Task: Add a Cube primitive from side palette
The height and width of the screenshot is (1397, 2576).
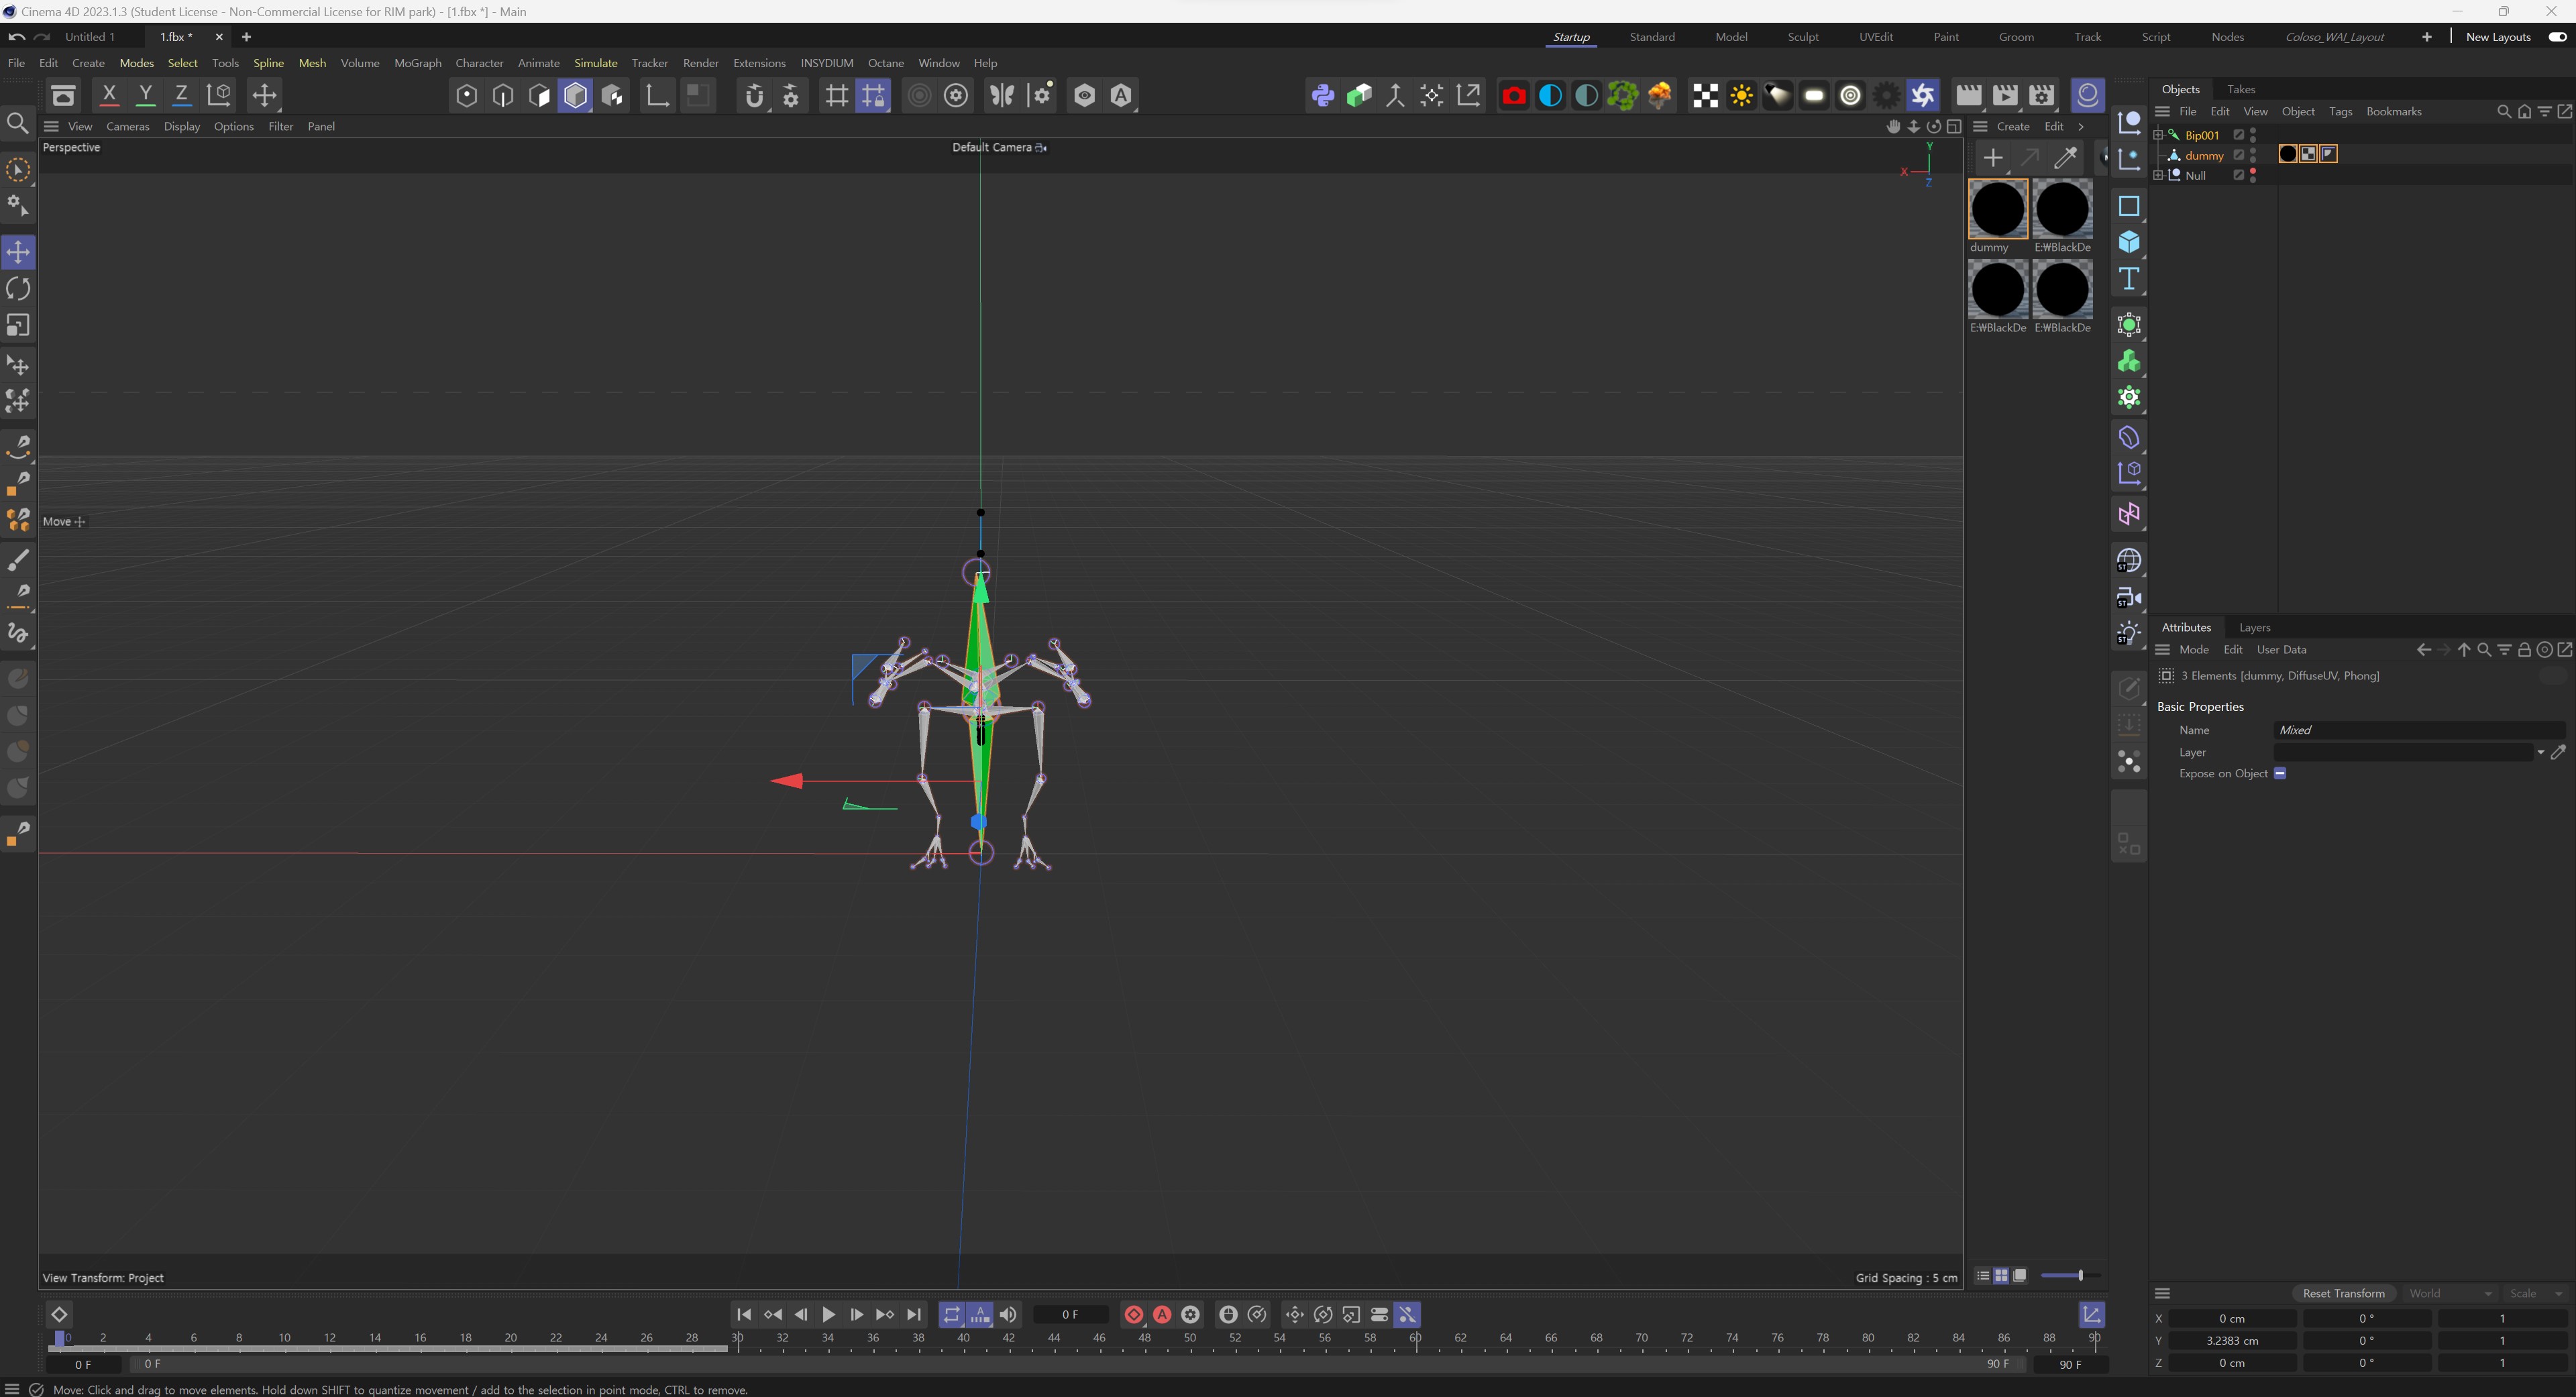Action: tap(2129, 242)
